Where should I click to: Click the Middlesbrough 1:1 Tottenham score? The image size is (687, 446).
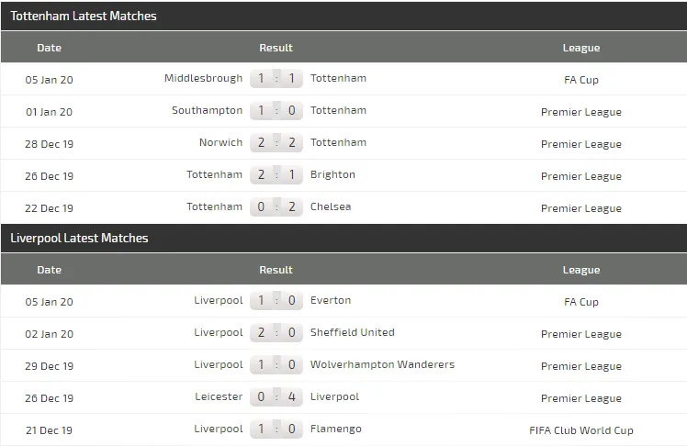coord(276,79)
